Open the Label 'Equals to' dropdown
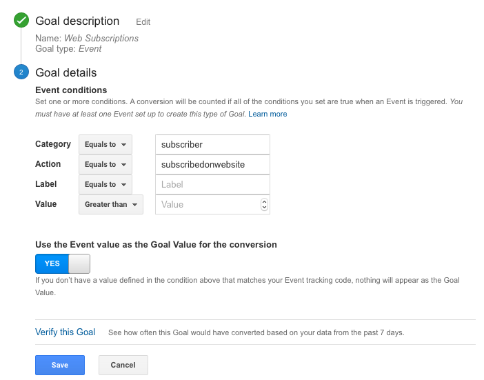This screenshot has width=484, height=380. coord(105,185)
